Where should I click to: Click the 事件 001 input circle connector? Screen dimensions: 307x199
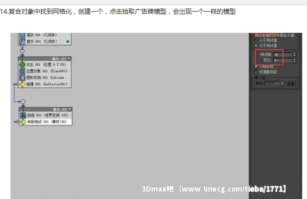22,51
